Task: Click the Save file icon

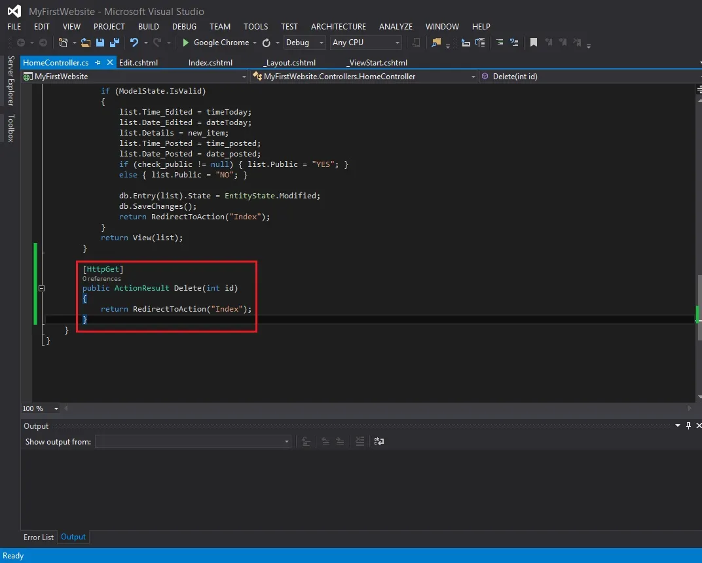Action: [100, 43]
